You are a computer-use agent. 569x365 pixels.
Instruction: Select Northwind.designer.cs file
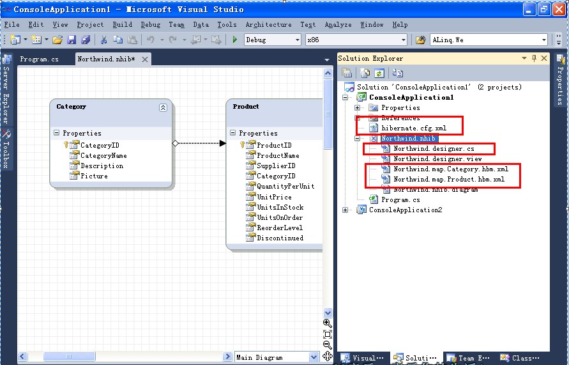(x=434, y=148)
